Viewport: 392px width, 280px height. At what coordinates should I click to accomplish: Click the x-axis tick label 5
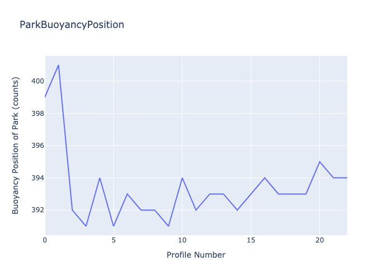coord(114,240)
